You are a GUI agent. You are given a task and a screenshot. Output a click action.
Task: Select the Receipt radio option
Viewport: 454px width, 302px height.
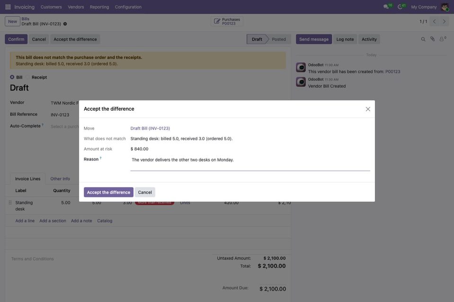[x=28, y=77]
